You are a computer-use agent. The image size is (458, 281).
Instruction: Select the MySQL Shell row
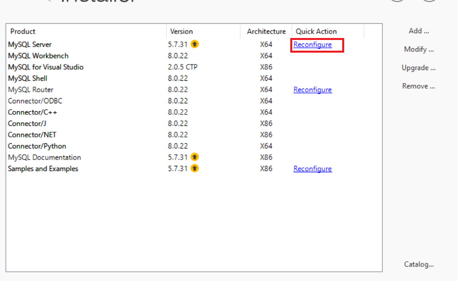(x=194, y=78)
